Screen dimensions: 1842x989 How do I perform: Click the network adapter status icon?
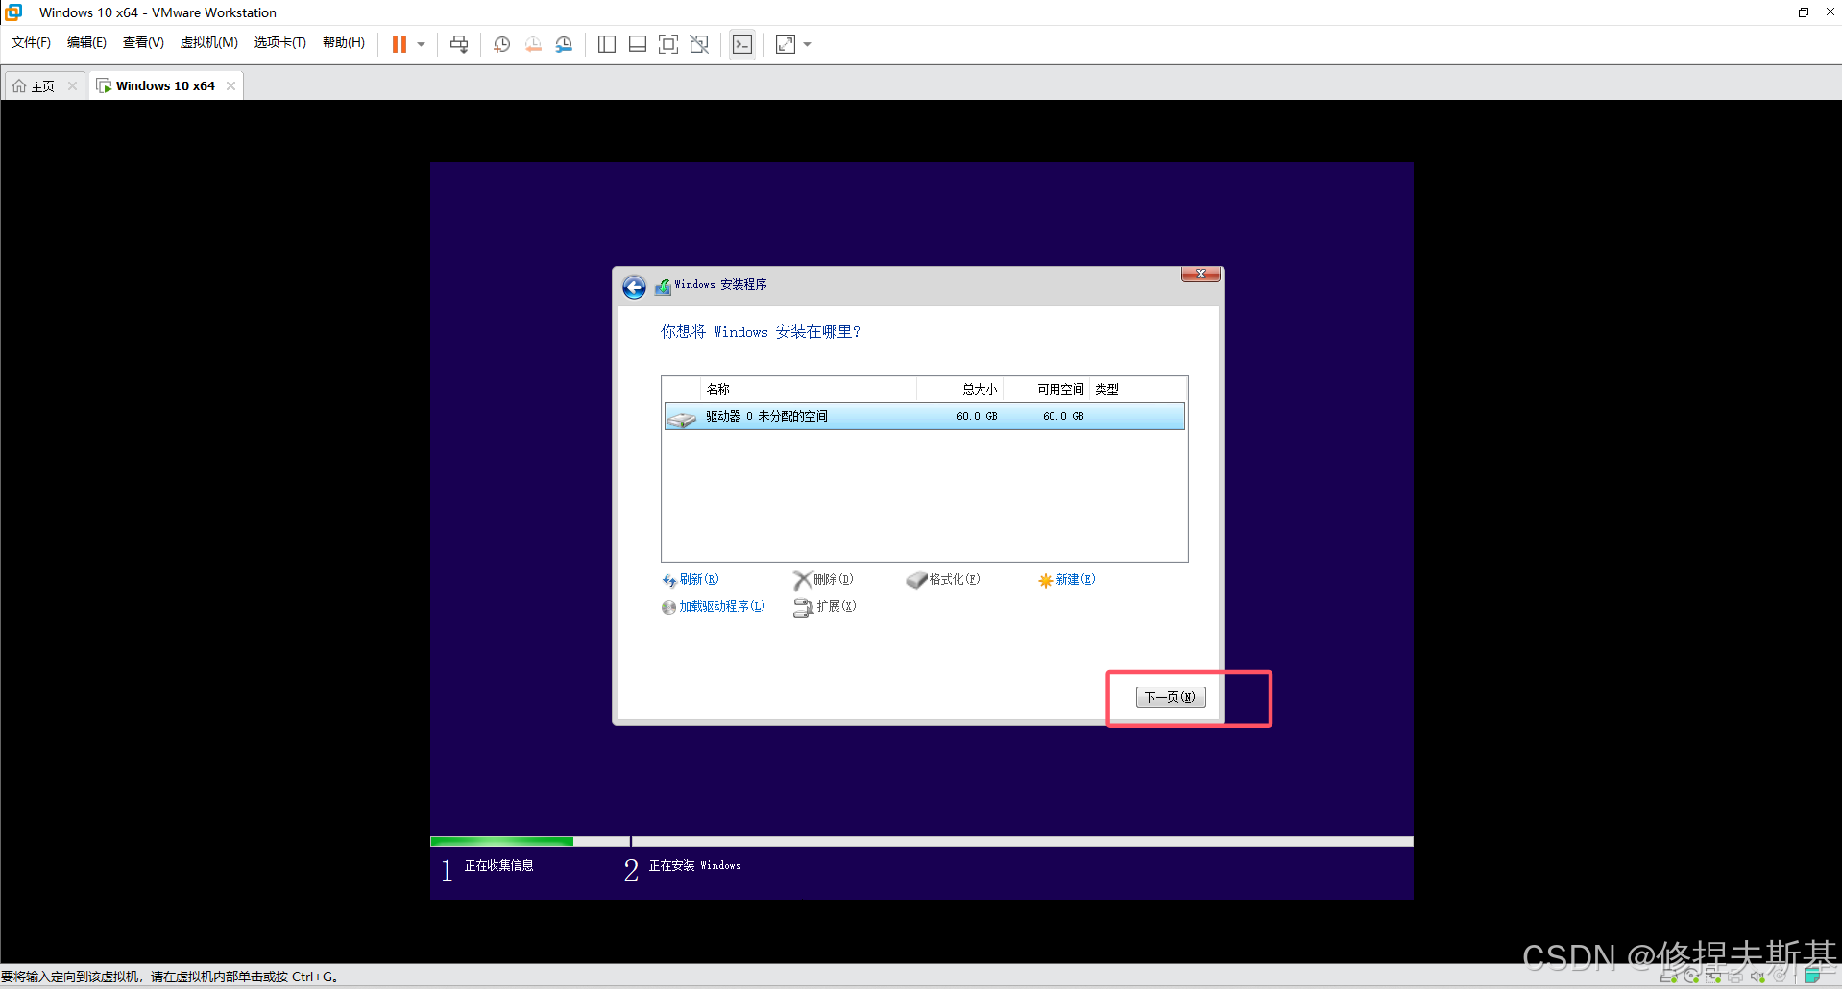(x=1713, y=977)
